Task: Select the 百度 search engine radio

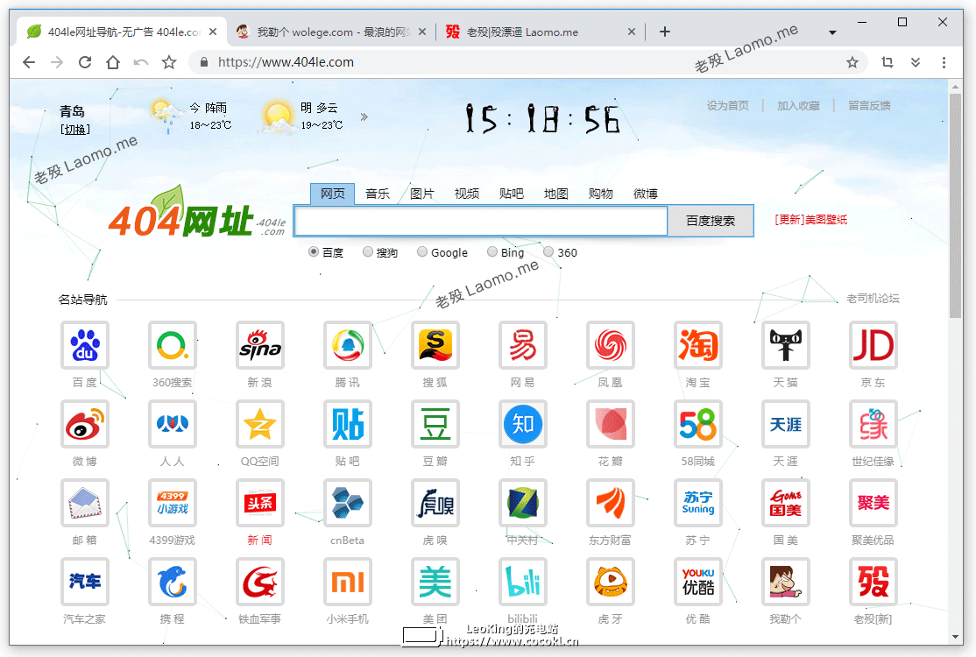Action: [x=314, y=252]
